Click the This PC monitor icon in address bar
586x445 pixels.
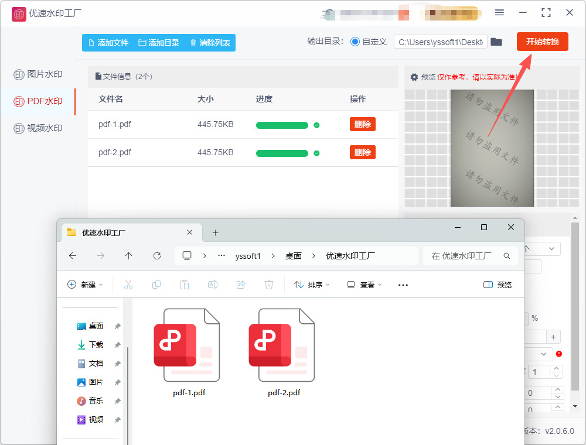(186, 256)
